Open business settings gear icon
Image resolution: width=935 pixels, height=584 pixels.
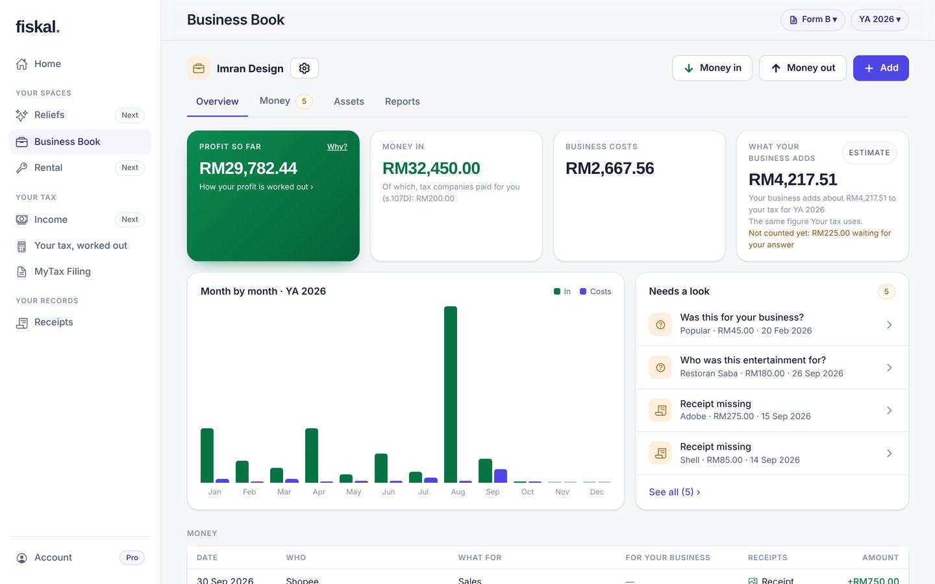305,68
